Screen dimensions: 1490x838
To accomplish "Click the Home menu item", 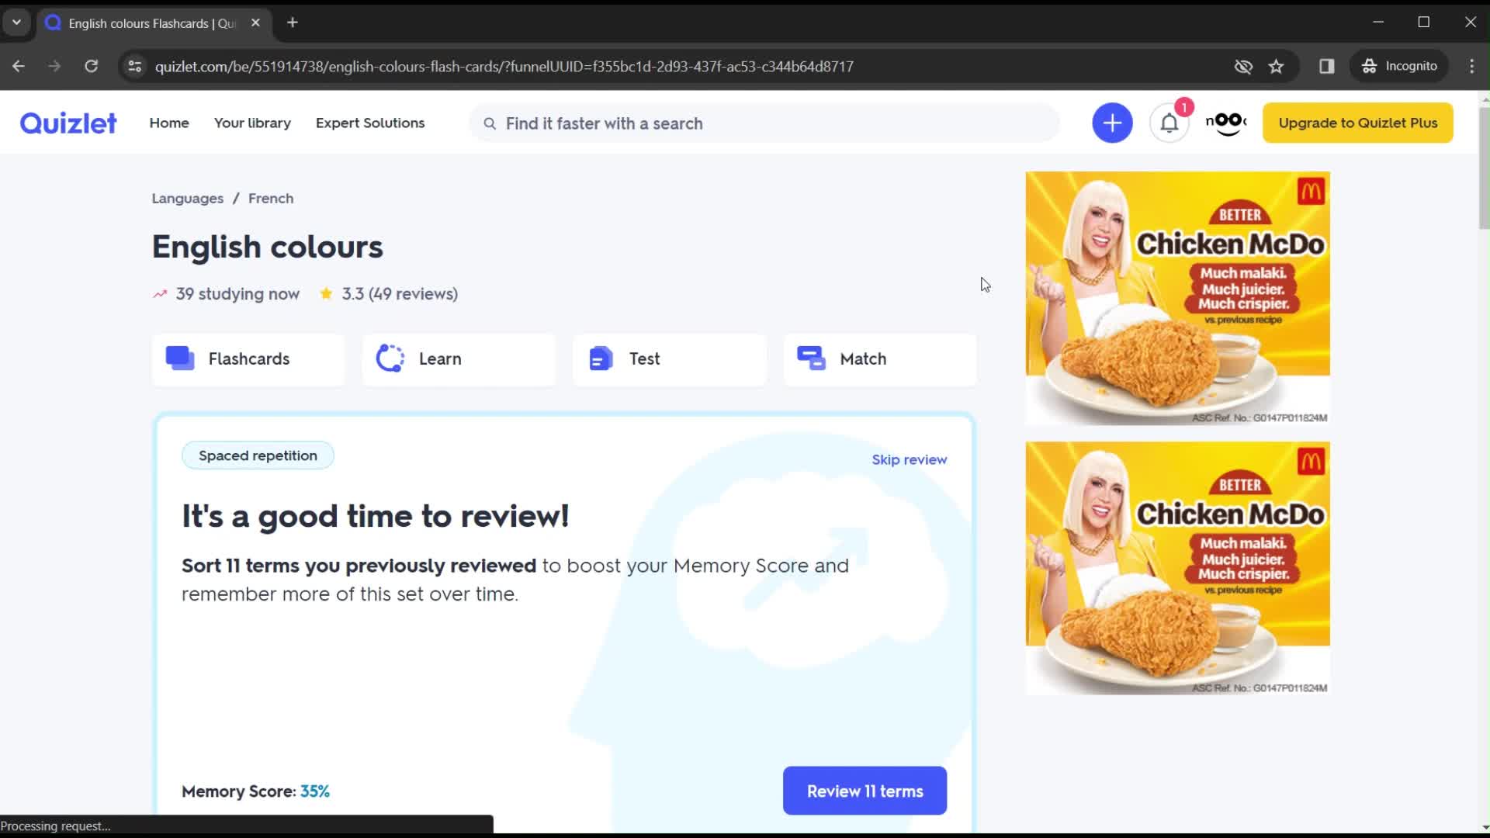I will coord(169,123).
